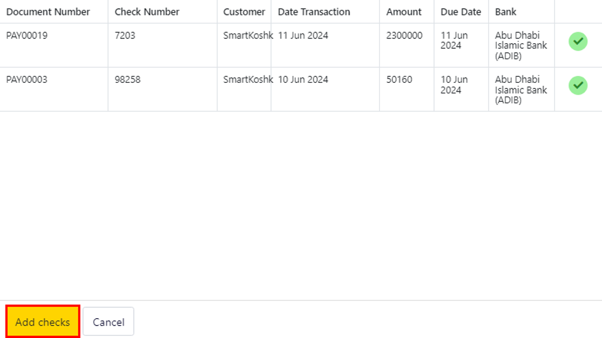The image size is (602, 338).
Task: Select document number PAY00019 cell
Action: pos(27,36)
